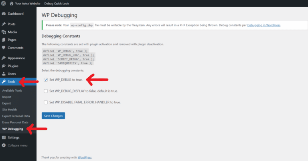Click the wp-config.php code text

[x=82, y=25]
